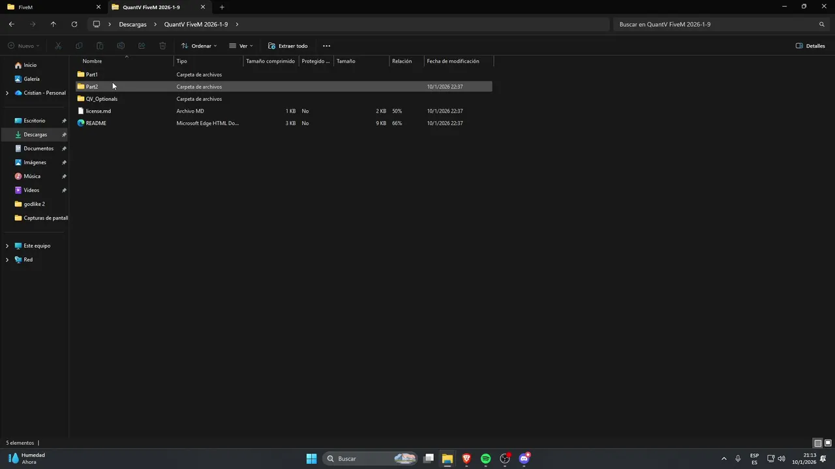Close the FiveM tab
Viewport: 835px width, 469px height.
click(x=99, y=7)
